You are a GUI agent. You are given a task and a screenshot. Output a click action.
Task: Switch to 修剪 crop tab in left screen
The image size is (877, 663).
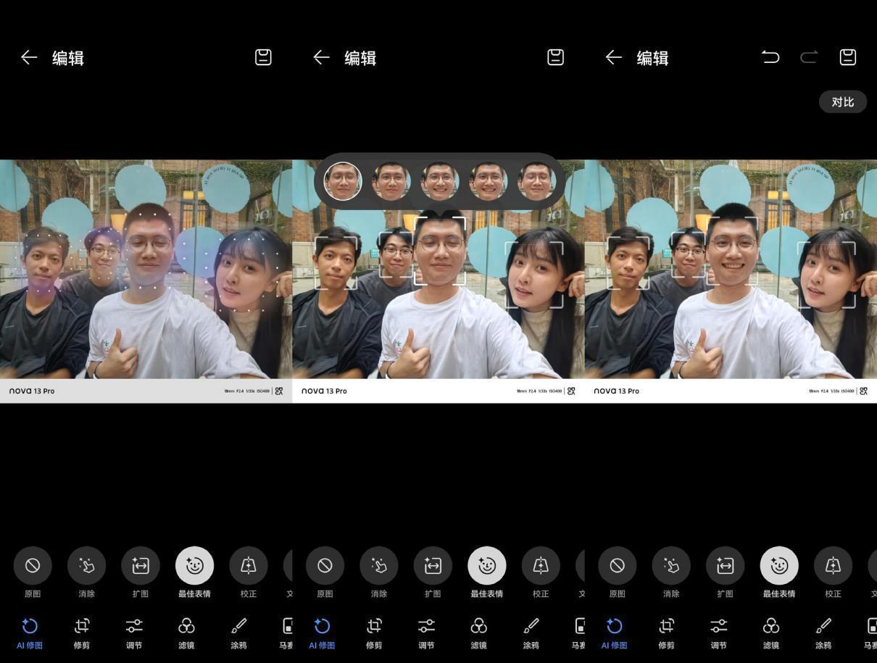tap(82, 633)
